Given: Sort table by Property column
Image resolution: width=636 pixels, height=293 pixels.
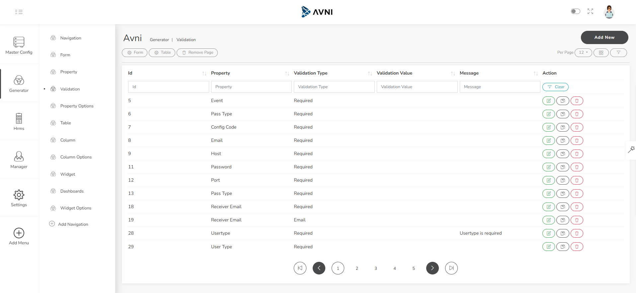Looking at the screenshot, I should (x=287, y=74).
